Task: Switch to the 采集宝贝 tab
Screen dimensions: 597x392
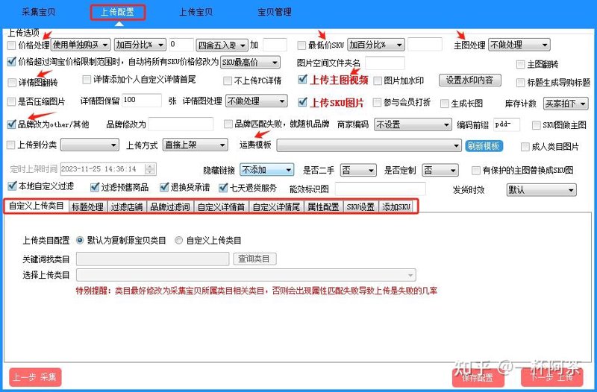Action: [x=39, y=12]
